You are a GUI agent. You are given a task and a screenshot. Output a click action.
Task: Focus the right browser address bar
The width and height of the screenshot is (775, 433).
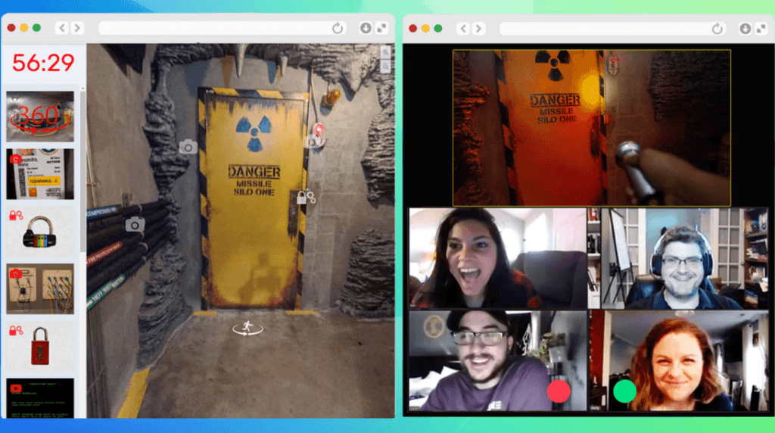612,29
